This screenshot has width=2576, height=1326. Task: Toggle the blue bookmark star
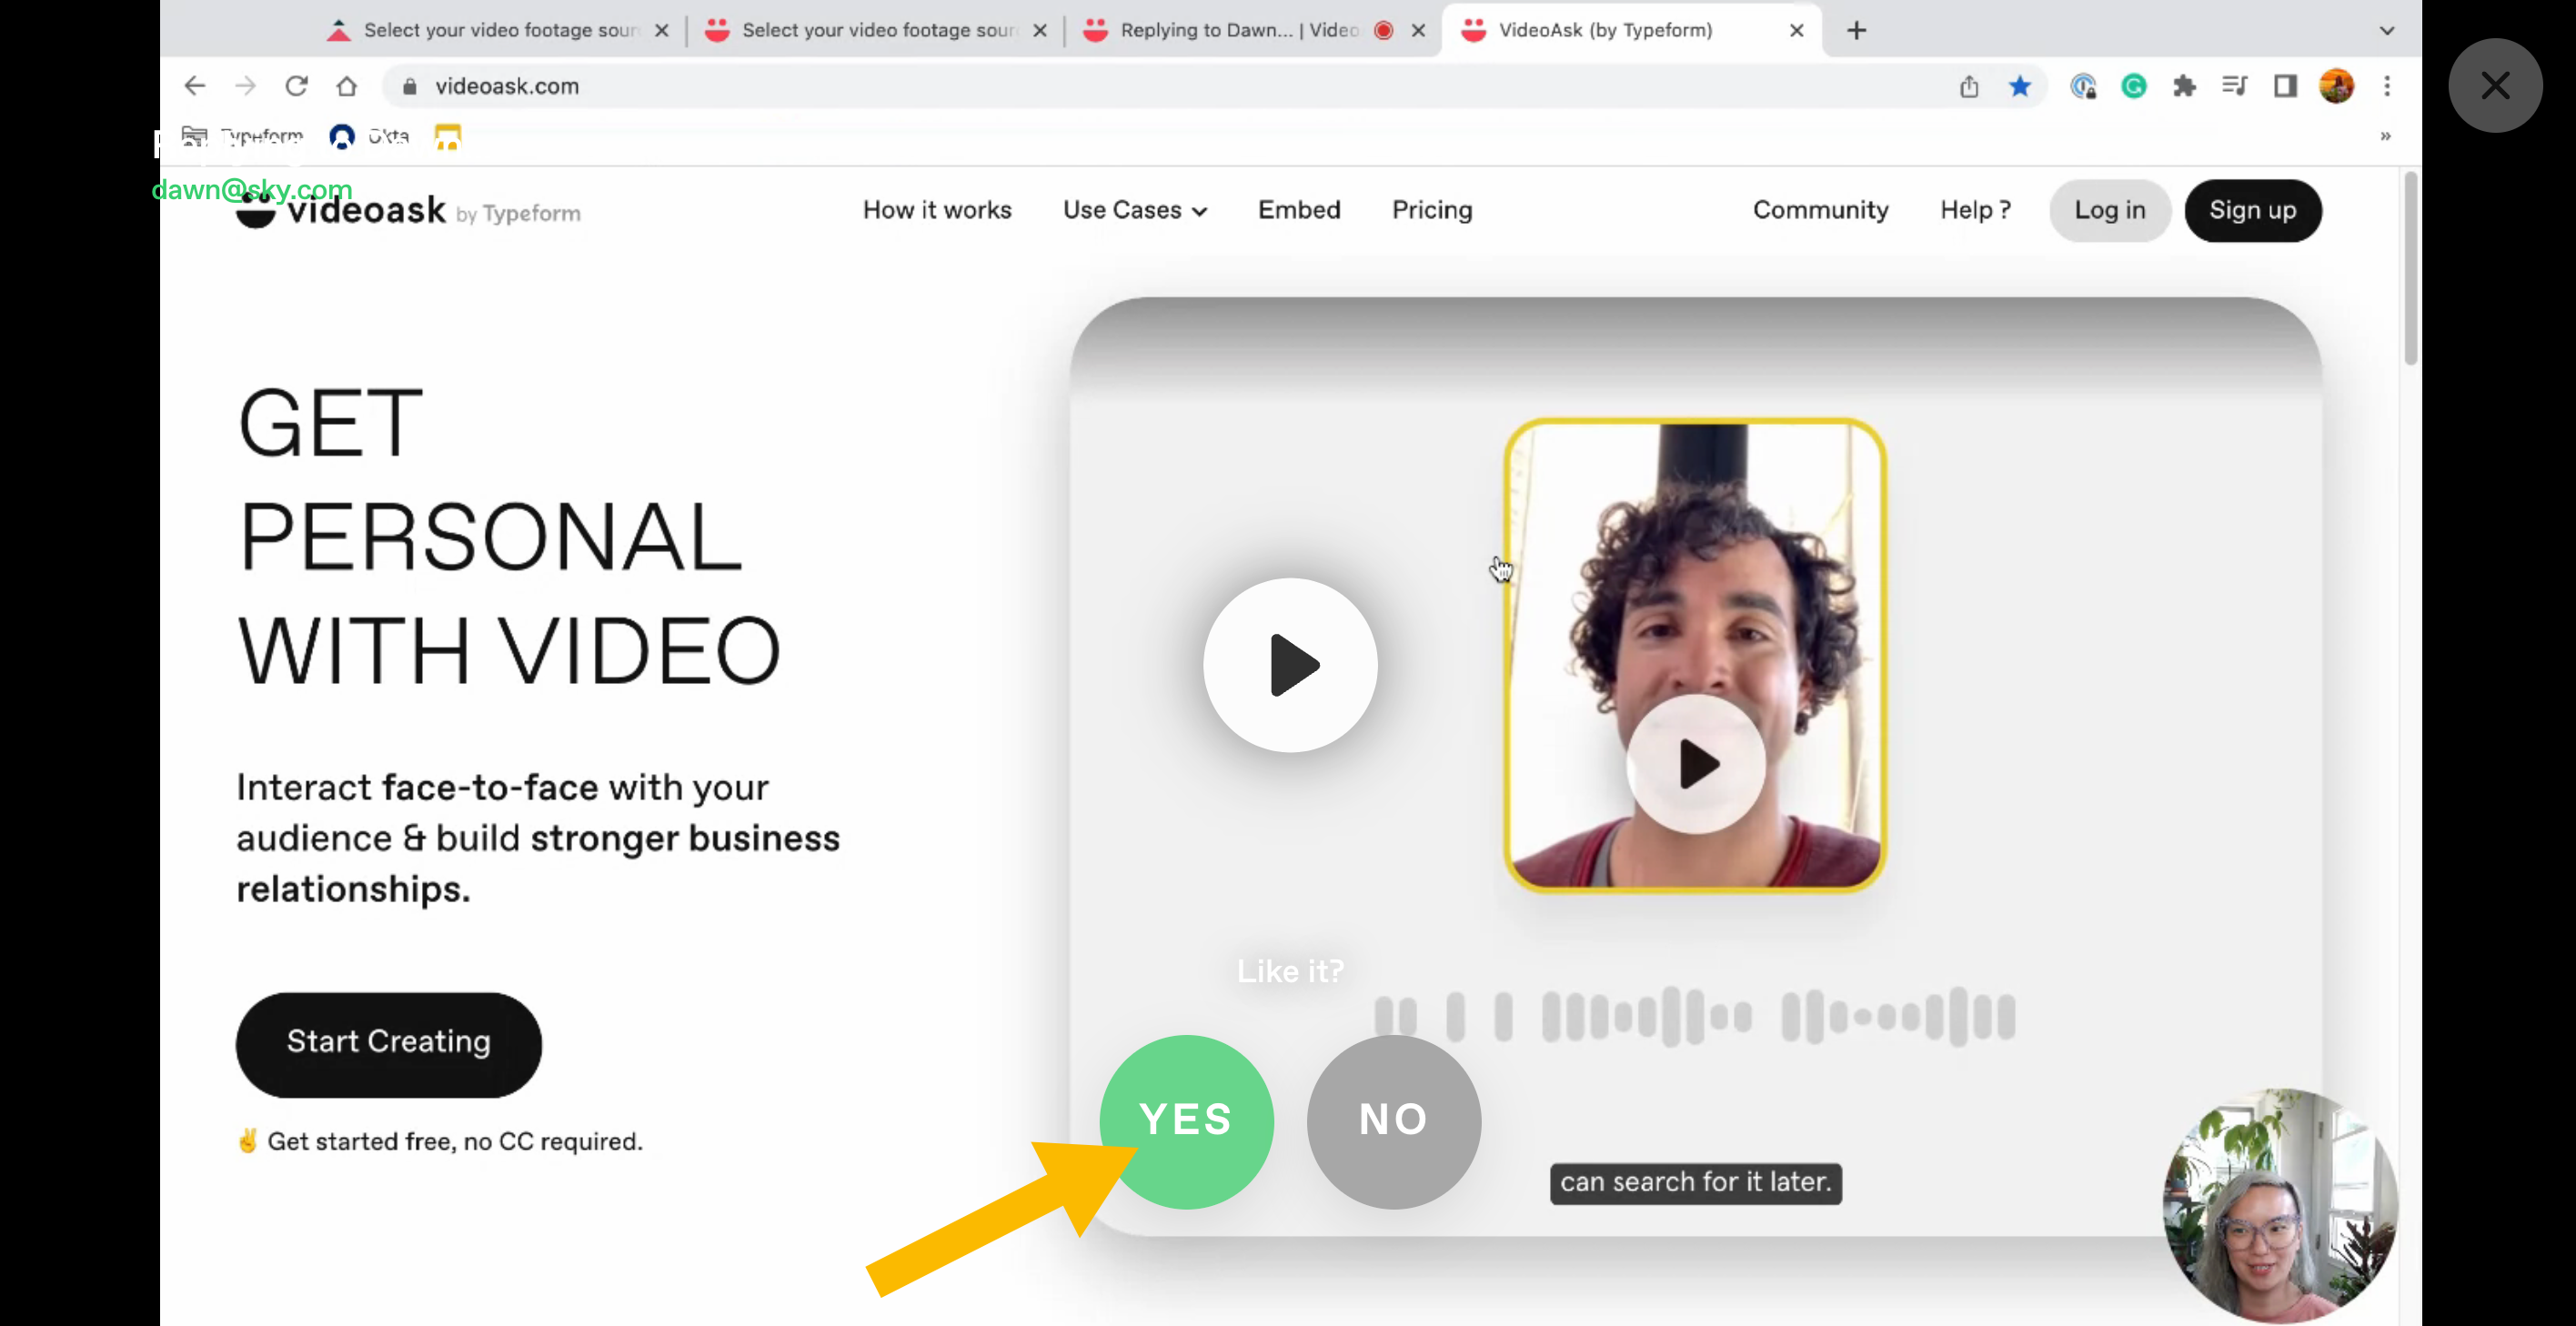coord(2020,86)
